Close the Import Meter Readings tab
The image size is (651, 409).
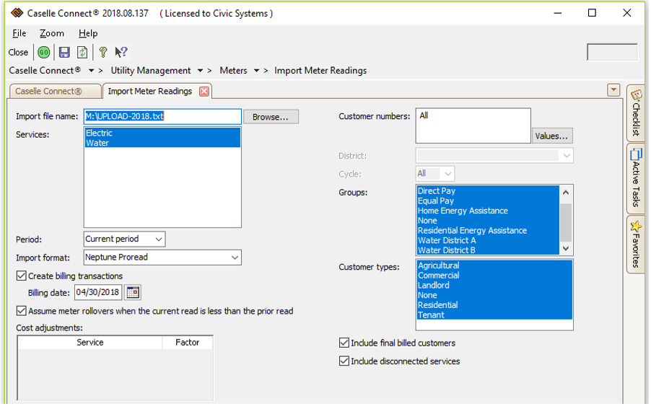click(x=204, y=92)
